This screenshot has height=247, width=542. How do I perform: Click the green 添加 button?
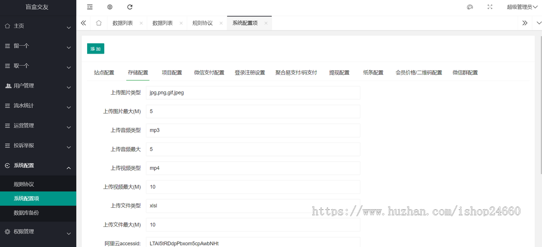click(x=96, y=49)
